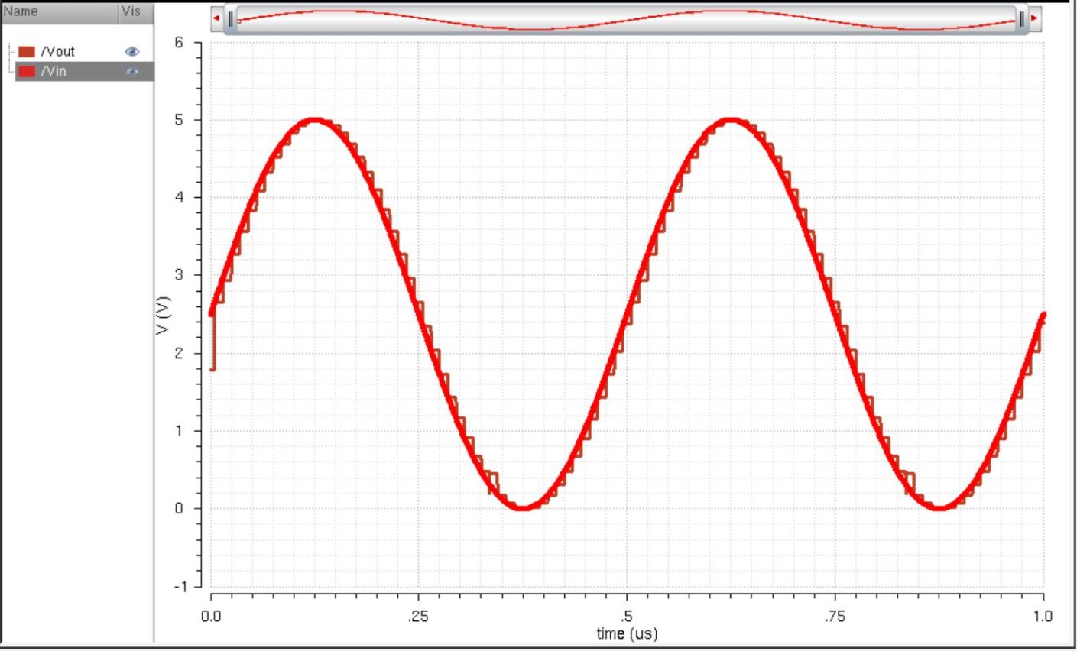Click the overview waveform scrollbar thumb
Image resolution: width=1077 pixels, height=651 pixels.
click(626, 18)
